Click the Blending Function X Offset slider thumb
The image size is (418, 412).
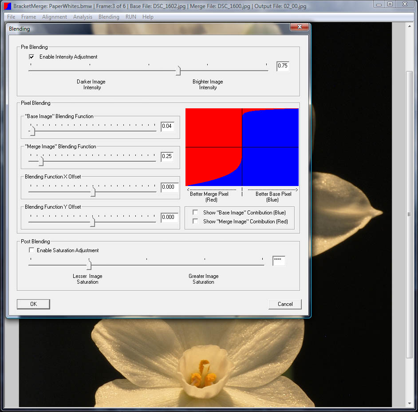93,191
